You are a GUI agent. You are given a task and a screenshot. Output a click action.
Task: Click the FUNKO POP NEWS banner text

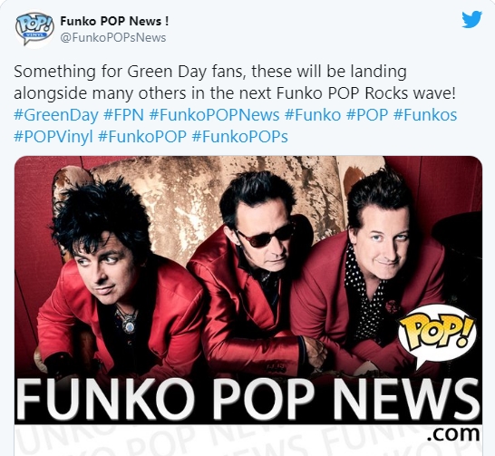click(x=248, y=400)
